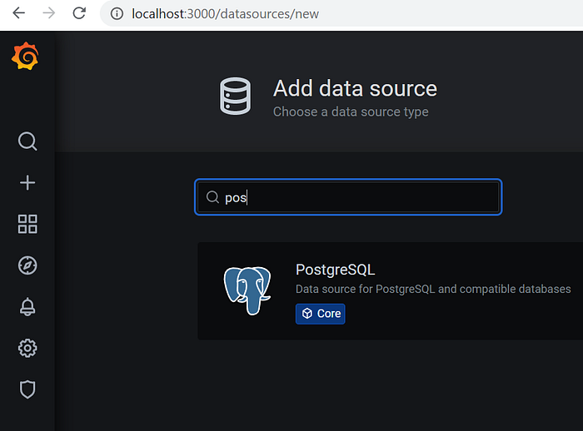
Task: Click the database icon beside Add data source
Action: click(x=235, y=97)
